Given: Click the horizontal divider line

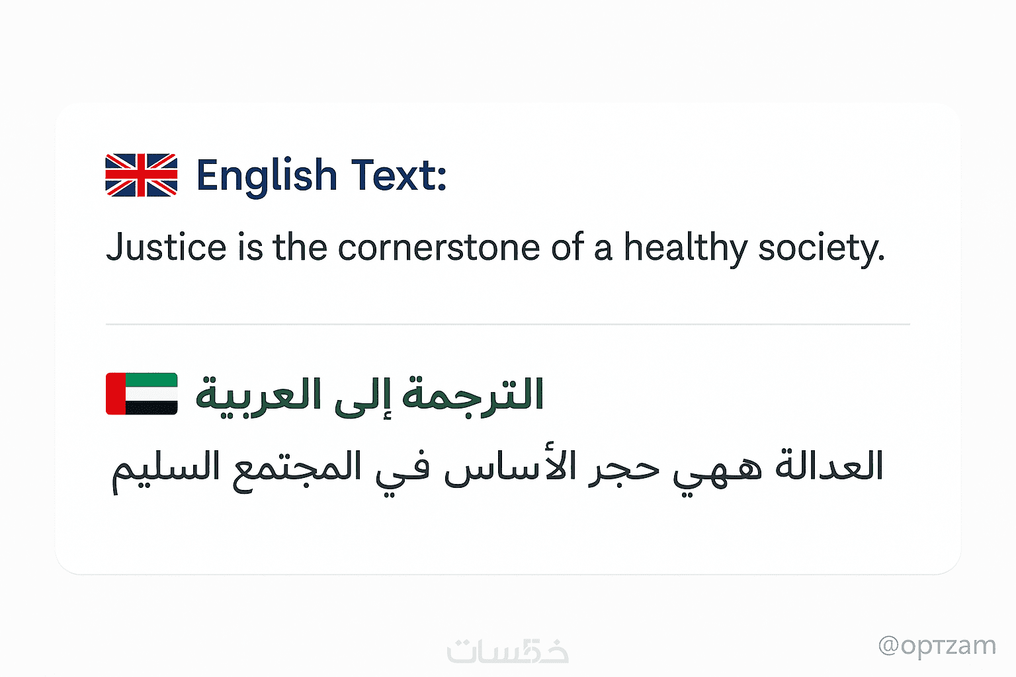Looking at the screenshot, I should tap(507, 325).
